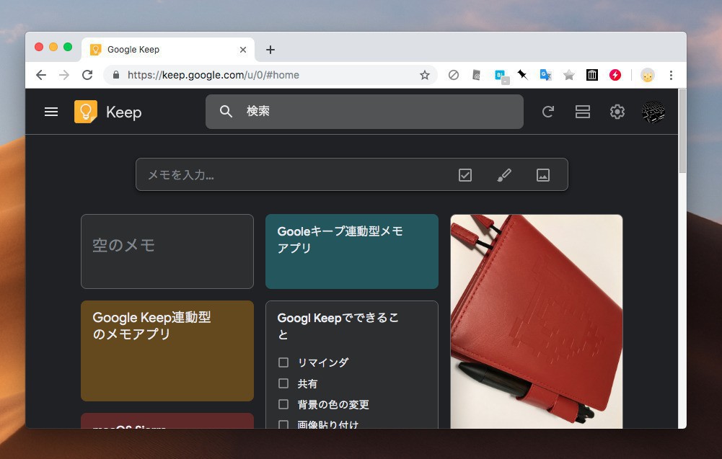Bookmark this page with the star
722x459 pixels.
(425, 75)
